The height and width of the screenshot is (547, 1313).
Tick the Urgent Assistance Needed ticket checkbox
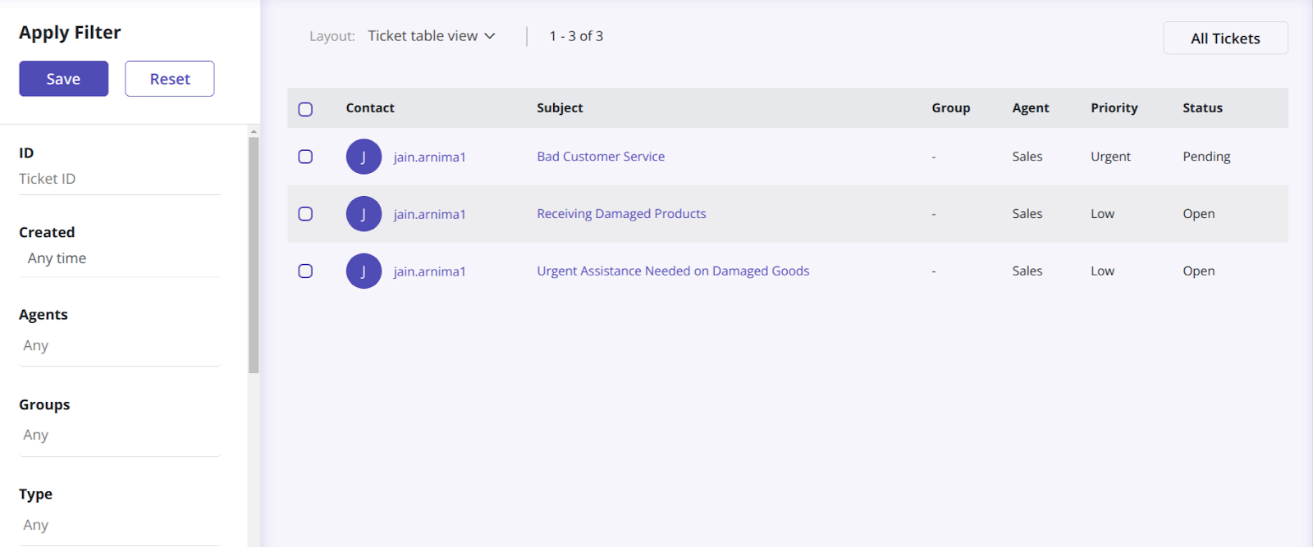(x=305, y=271)
